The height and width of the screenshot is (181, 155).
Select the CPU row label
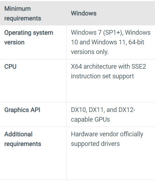tap(10, 67)
